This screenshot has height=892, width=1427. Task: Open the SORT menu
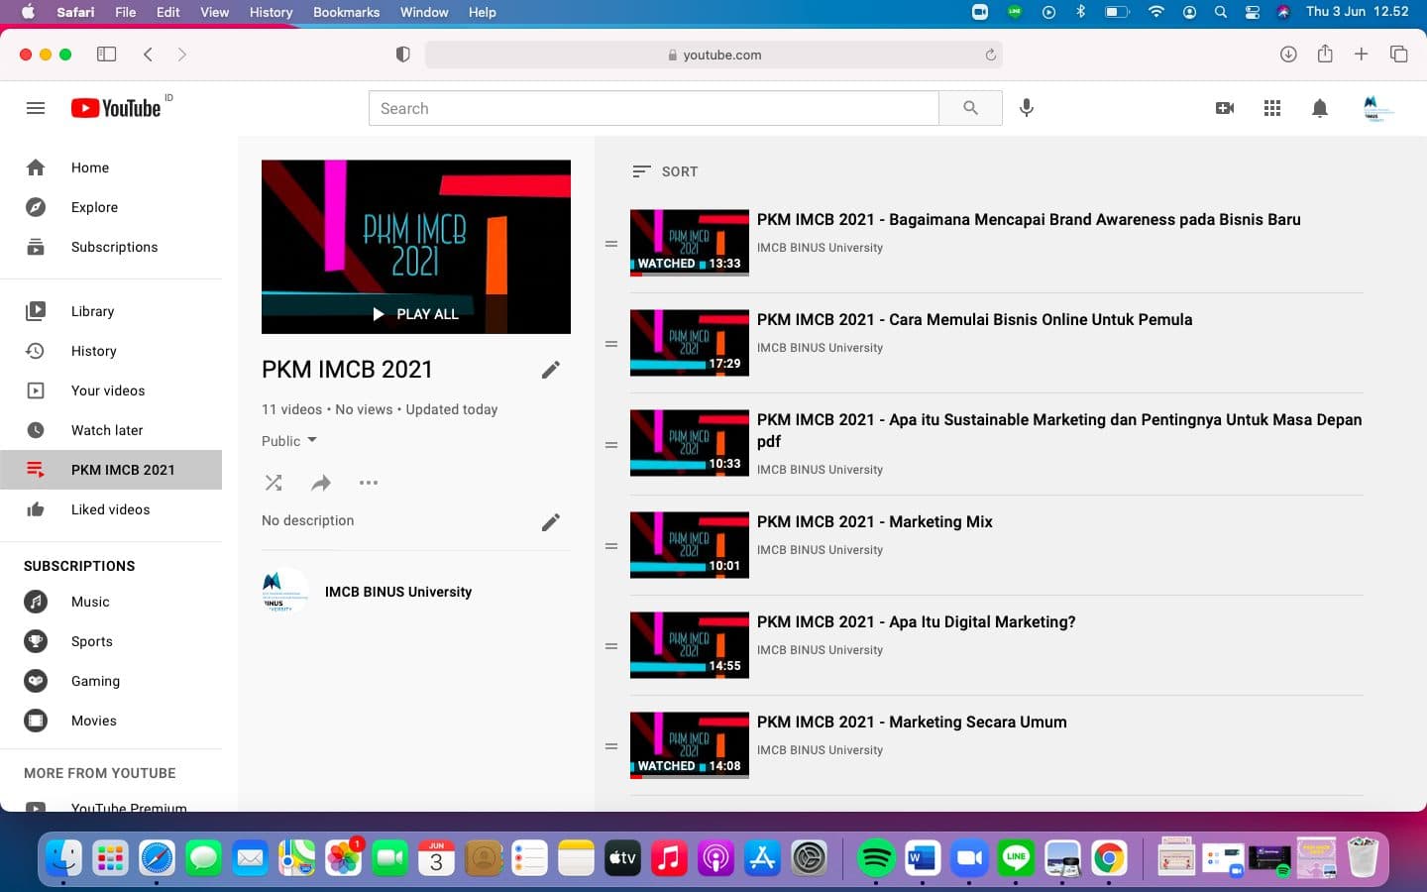tap(665, 171)
